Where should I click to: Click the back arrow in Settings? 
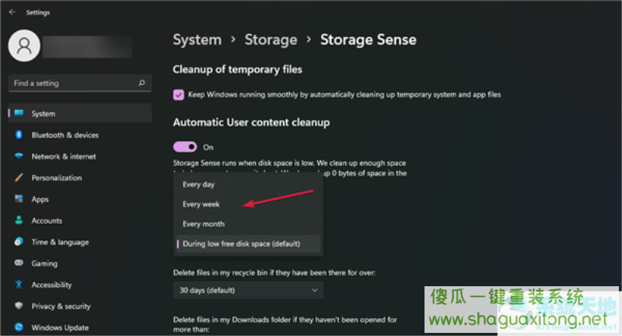[x=12, y=12]
